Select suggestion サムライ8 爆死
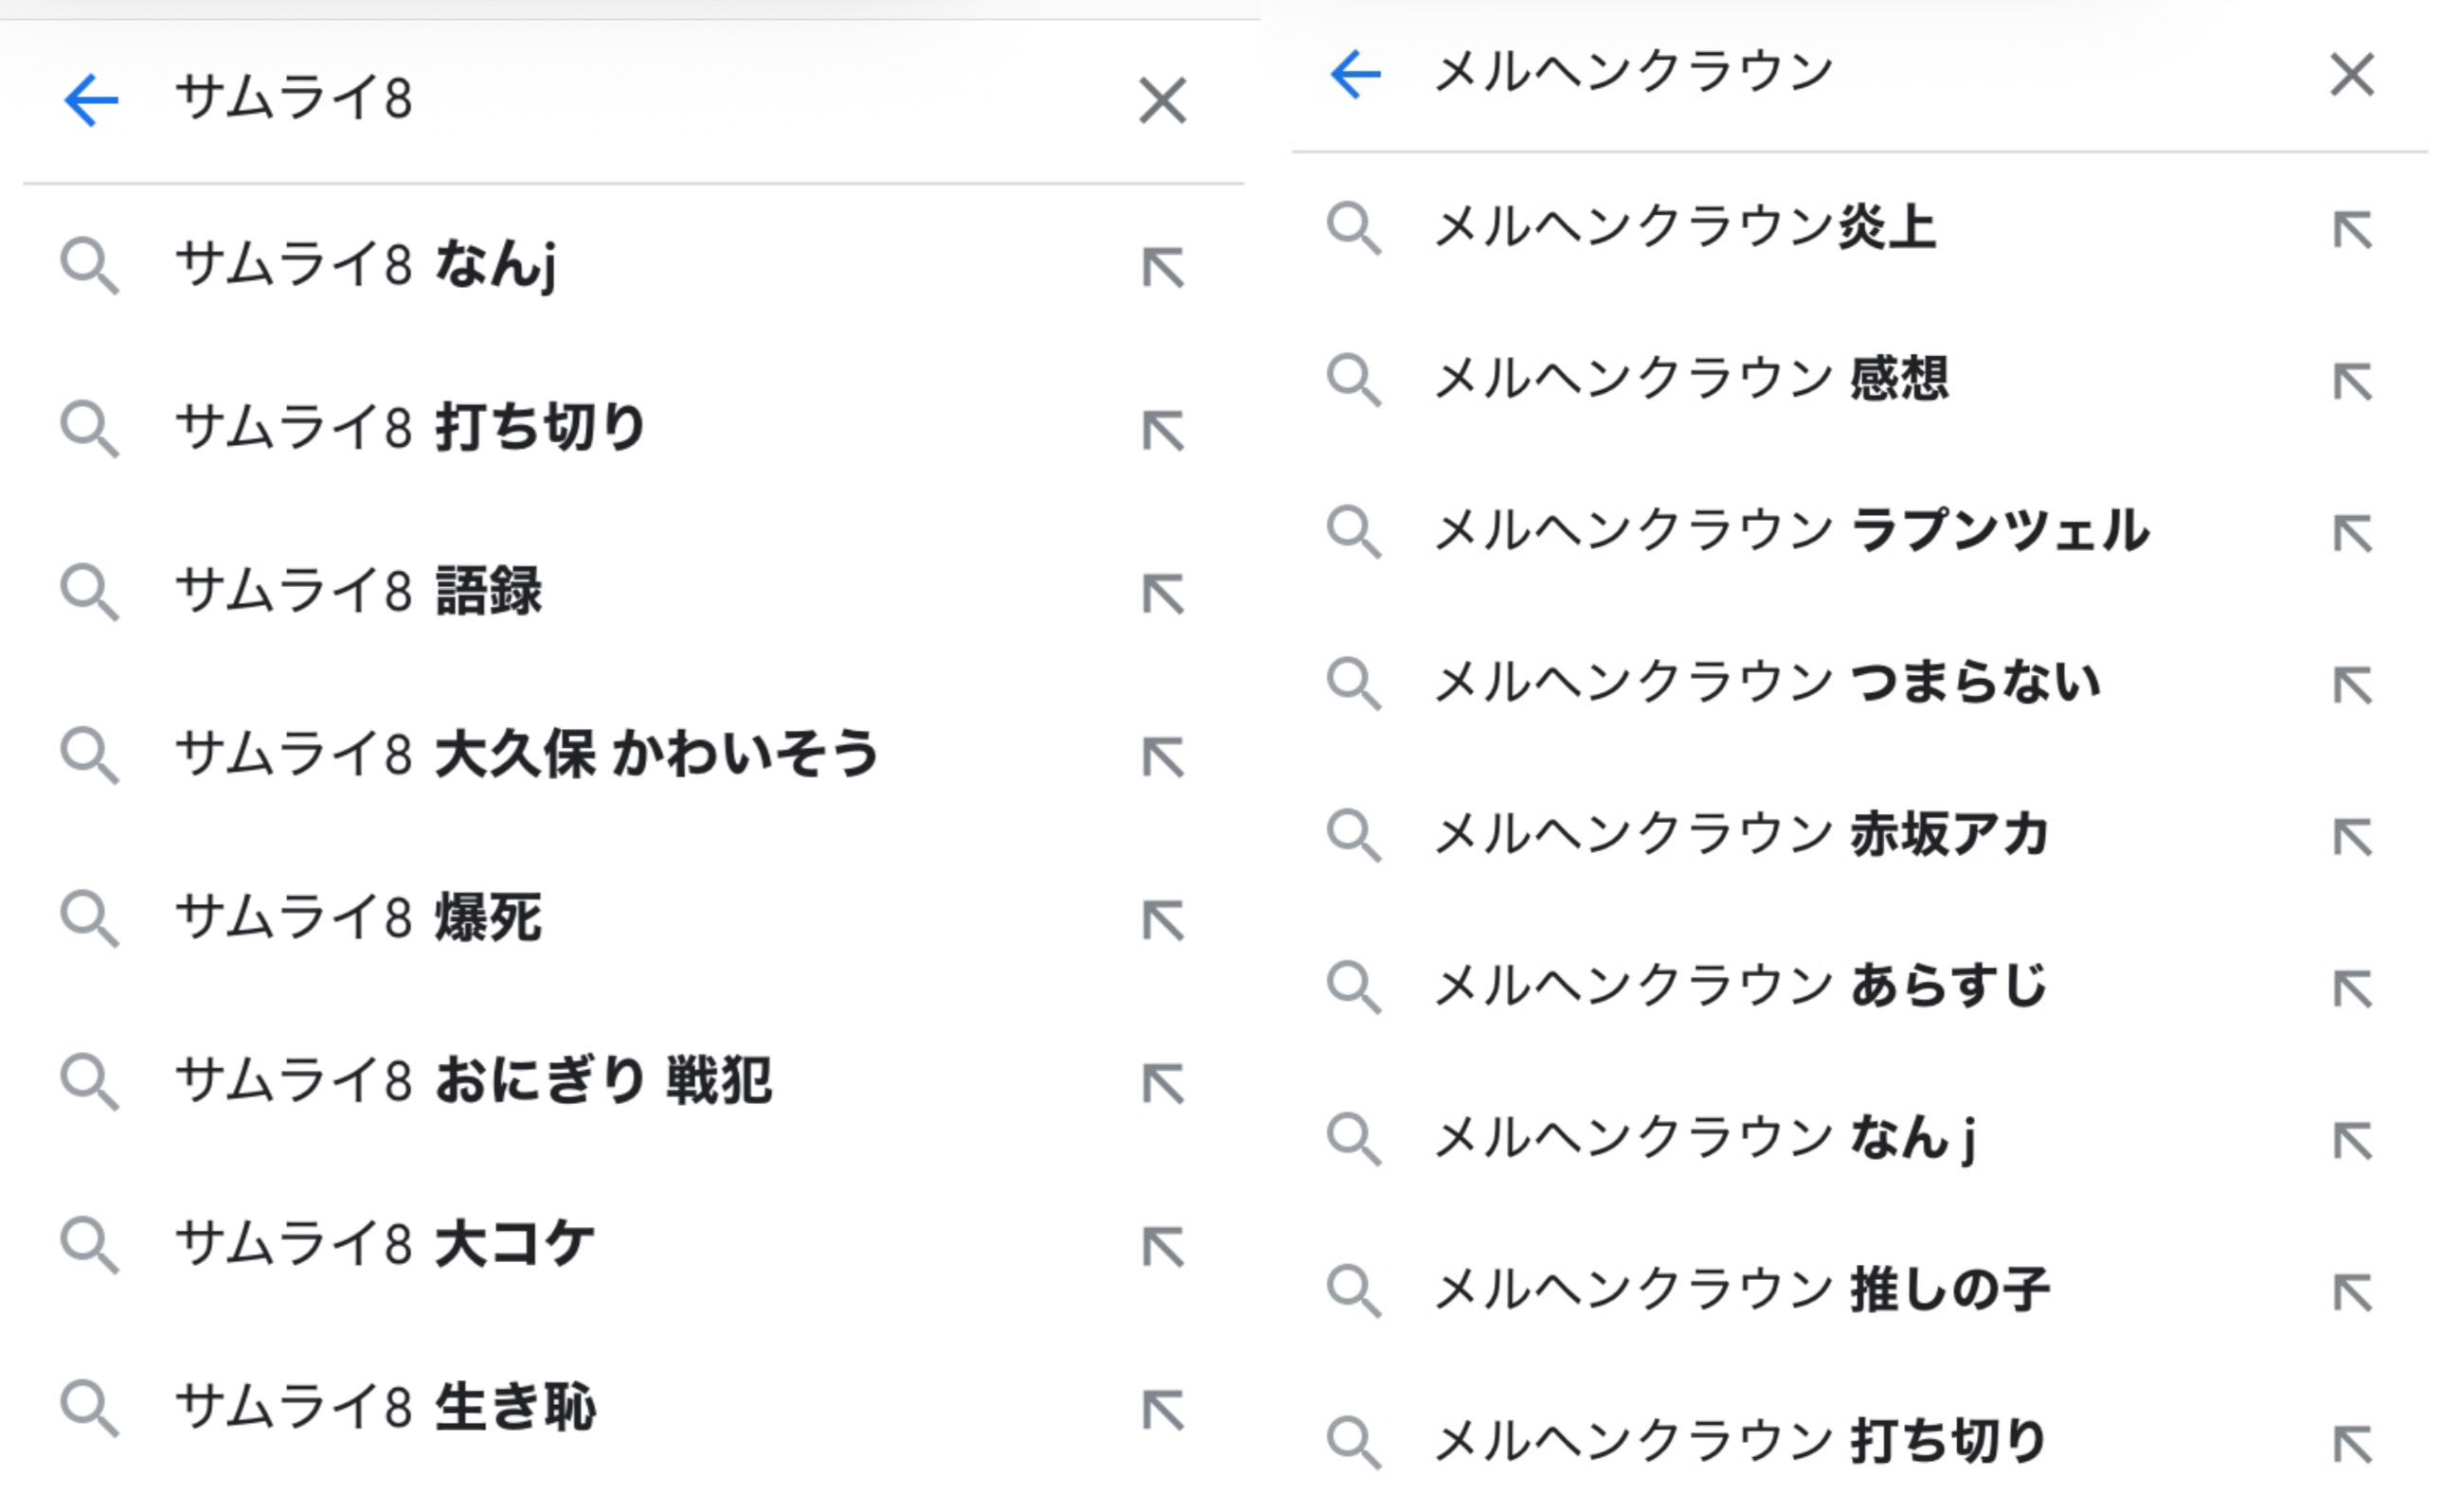The height and width of the screenshot is (1512, 2460). [358, 917]
